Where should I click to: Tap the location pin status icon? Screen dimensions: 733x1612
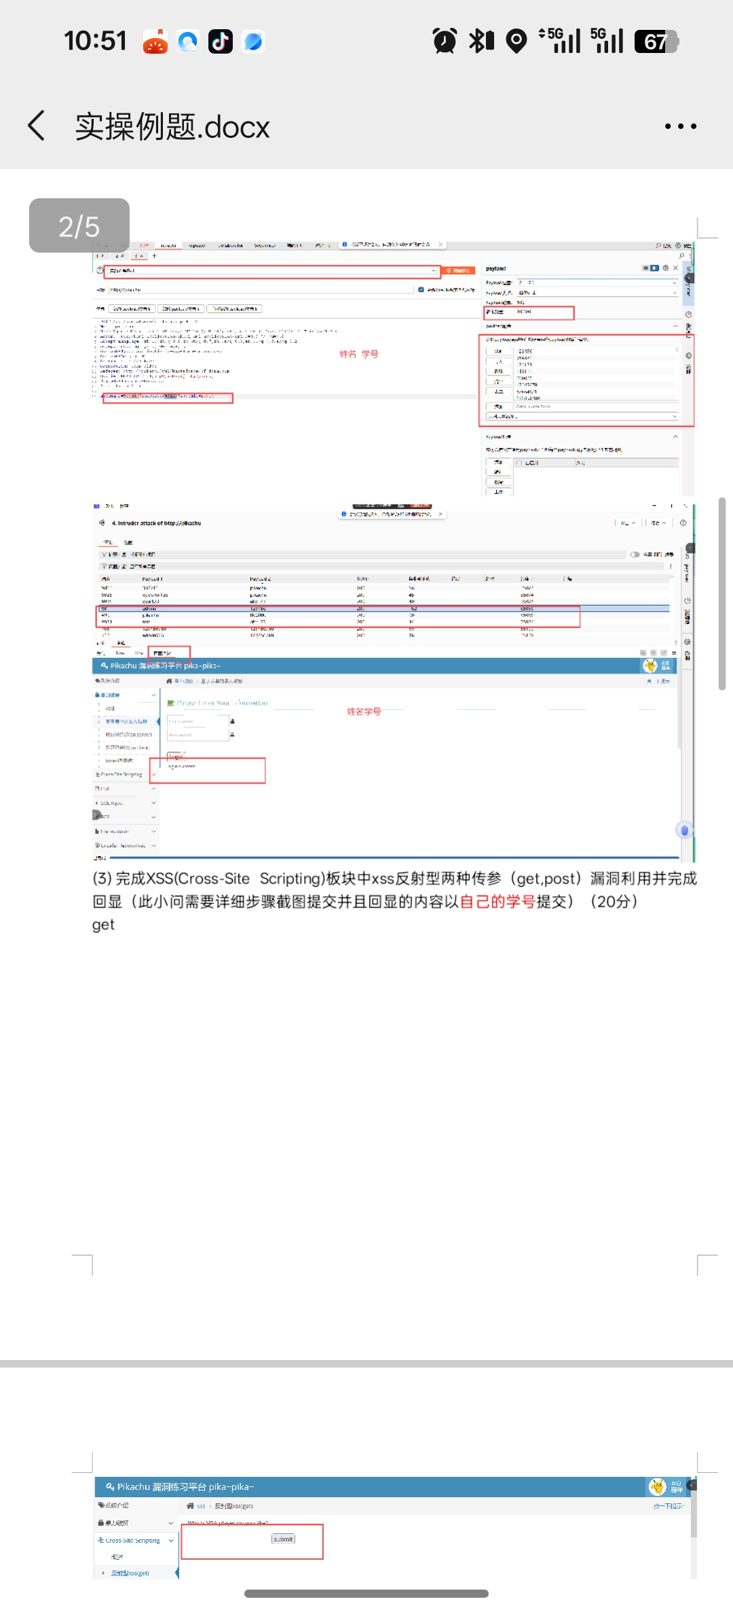pos(516,41)
